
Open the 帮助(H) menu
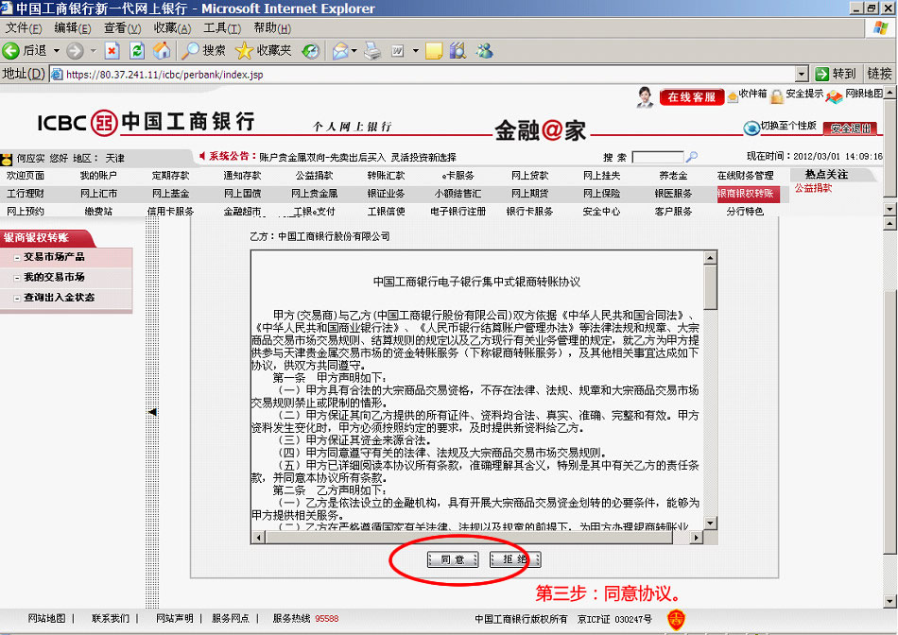[x=272, y=28]
